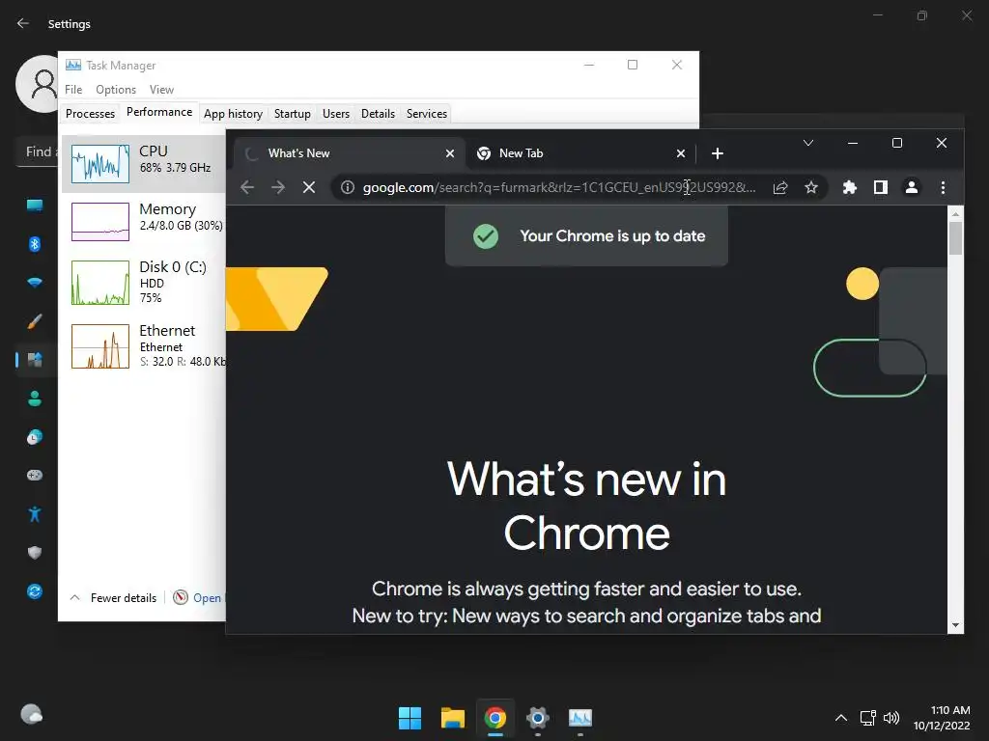Open the Windows Start button
Screen dimensions: 989x741
[410, 718]
